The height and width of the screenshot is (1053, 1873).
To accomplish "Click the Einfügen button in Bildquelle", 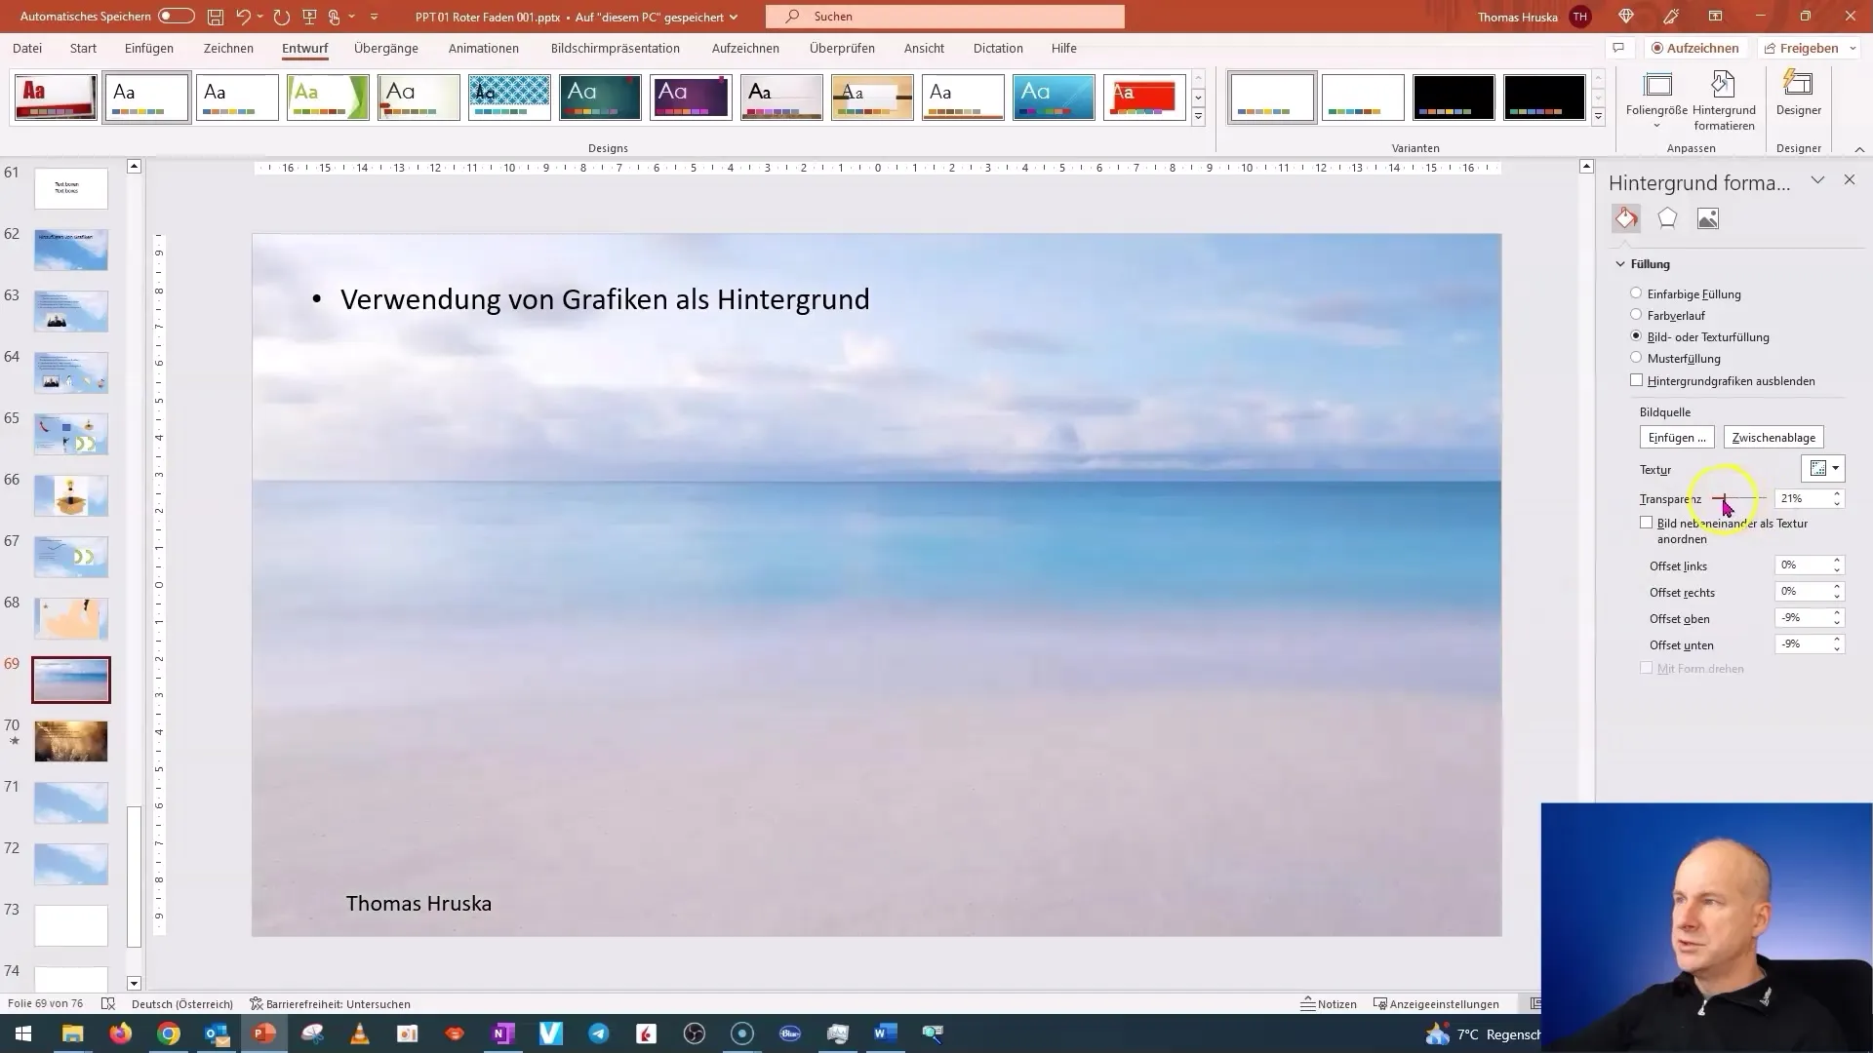I will coord(1676,437).
